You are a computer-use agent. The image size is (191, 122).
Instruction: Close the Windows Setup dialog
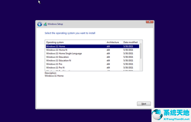pos(150,22)
